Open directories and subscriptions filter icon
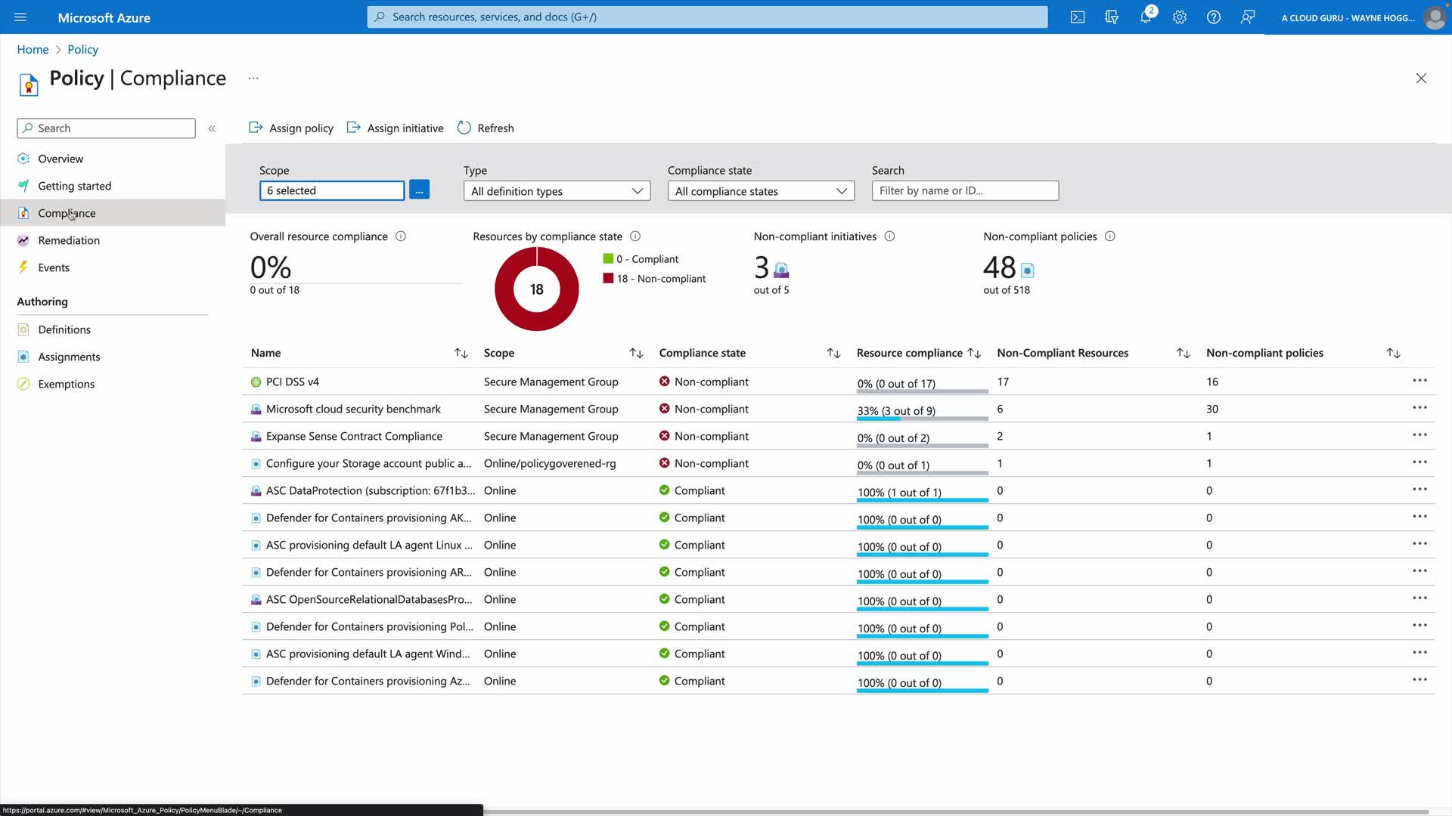Viewport: 1452px width, 816px height. (1112, 17)
